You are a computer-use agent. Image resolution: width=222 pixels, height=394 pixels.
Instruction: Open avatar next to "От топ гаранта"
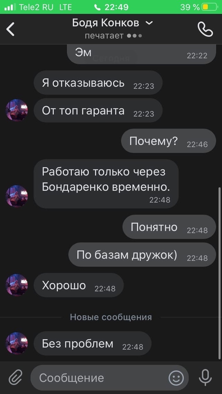17,110
